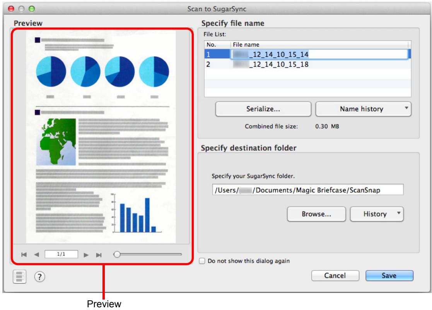Click the No. column header

(x=217, y=45)
